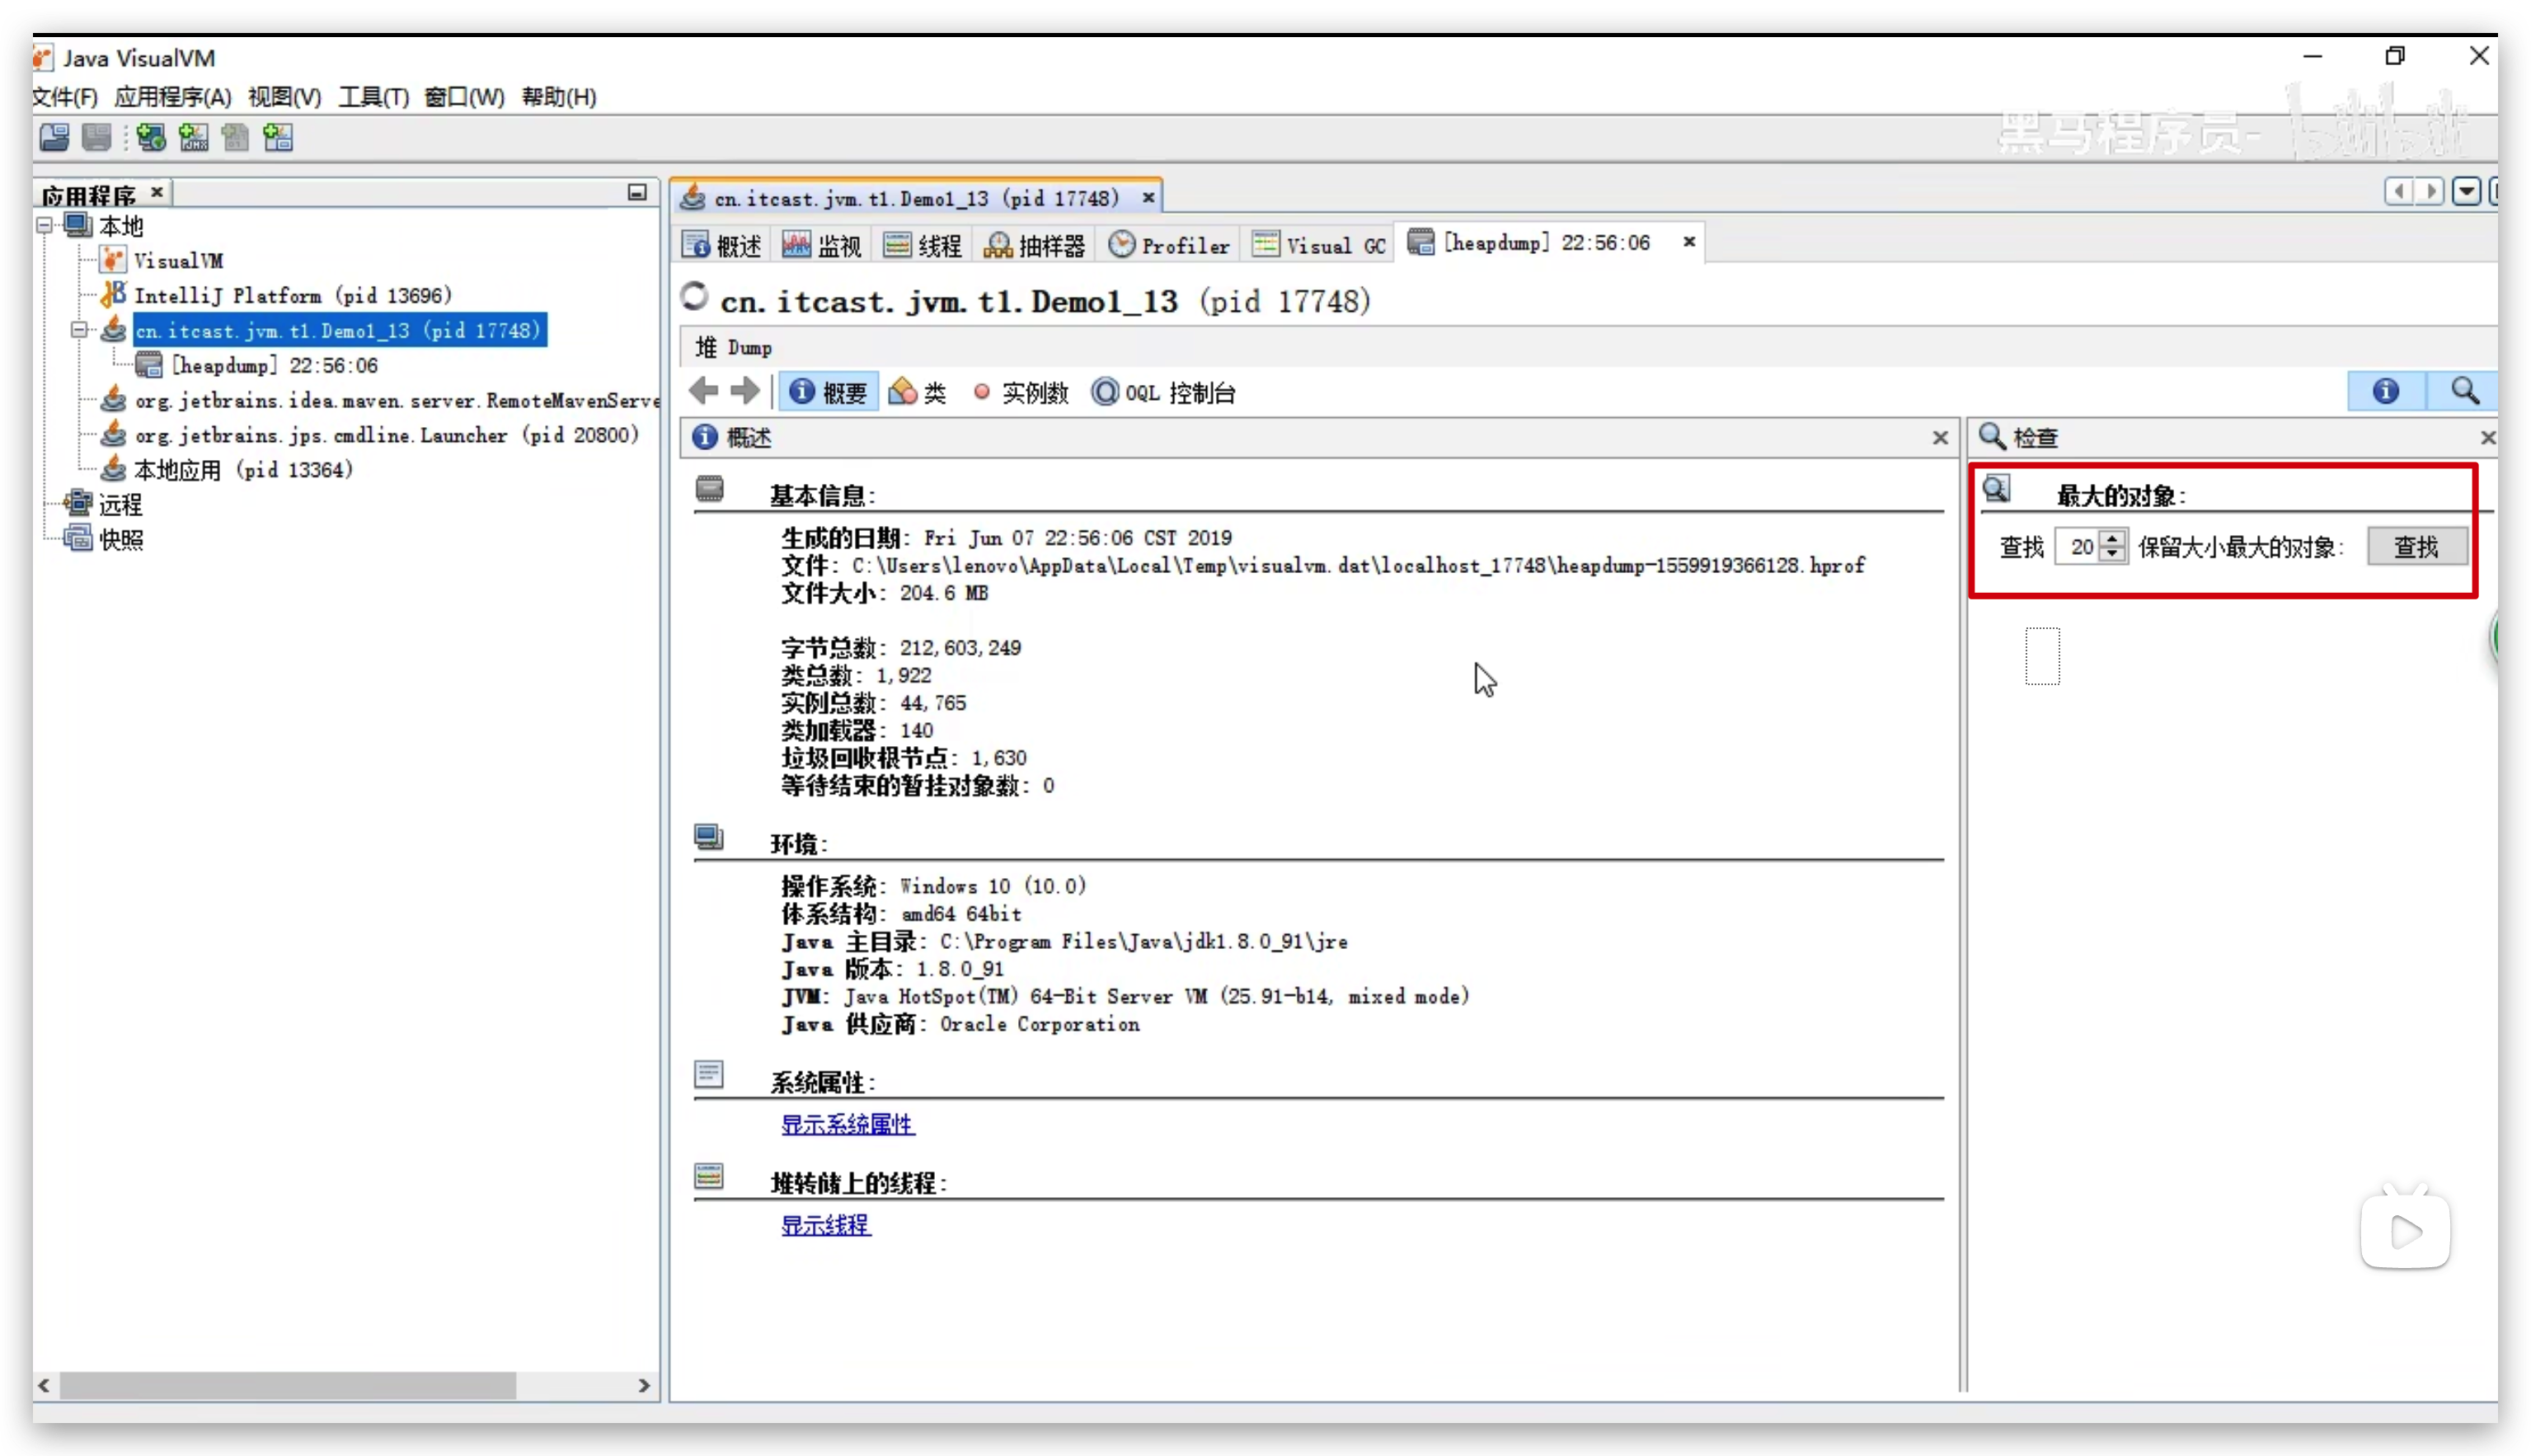Screen dimensions: 2531x1456
Task: Switch to the Profiler tab
Action: click(x=1168, y=245)
